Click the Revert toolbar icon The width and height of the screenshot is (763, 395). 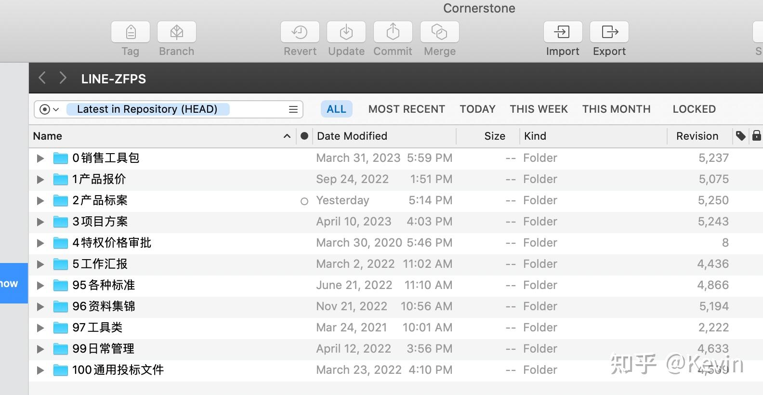pos(300,32)
